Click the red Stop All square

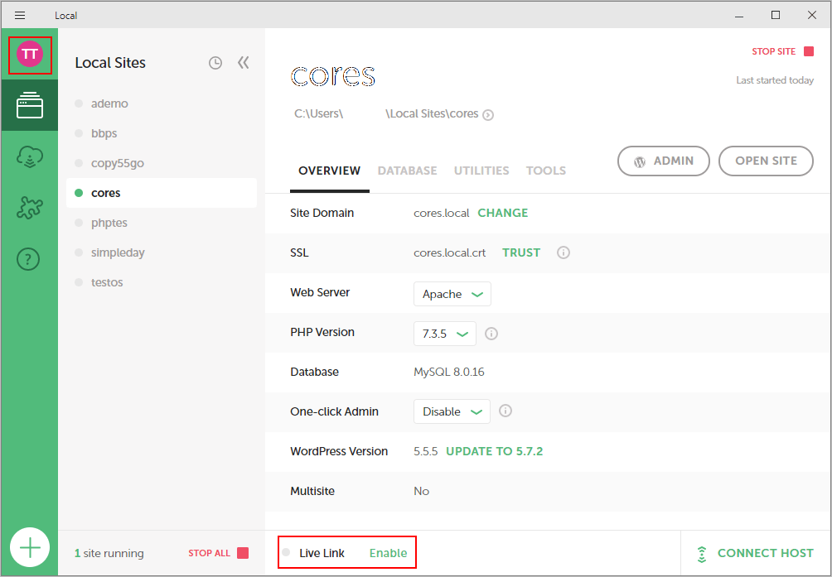pos(243,553)
